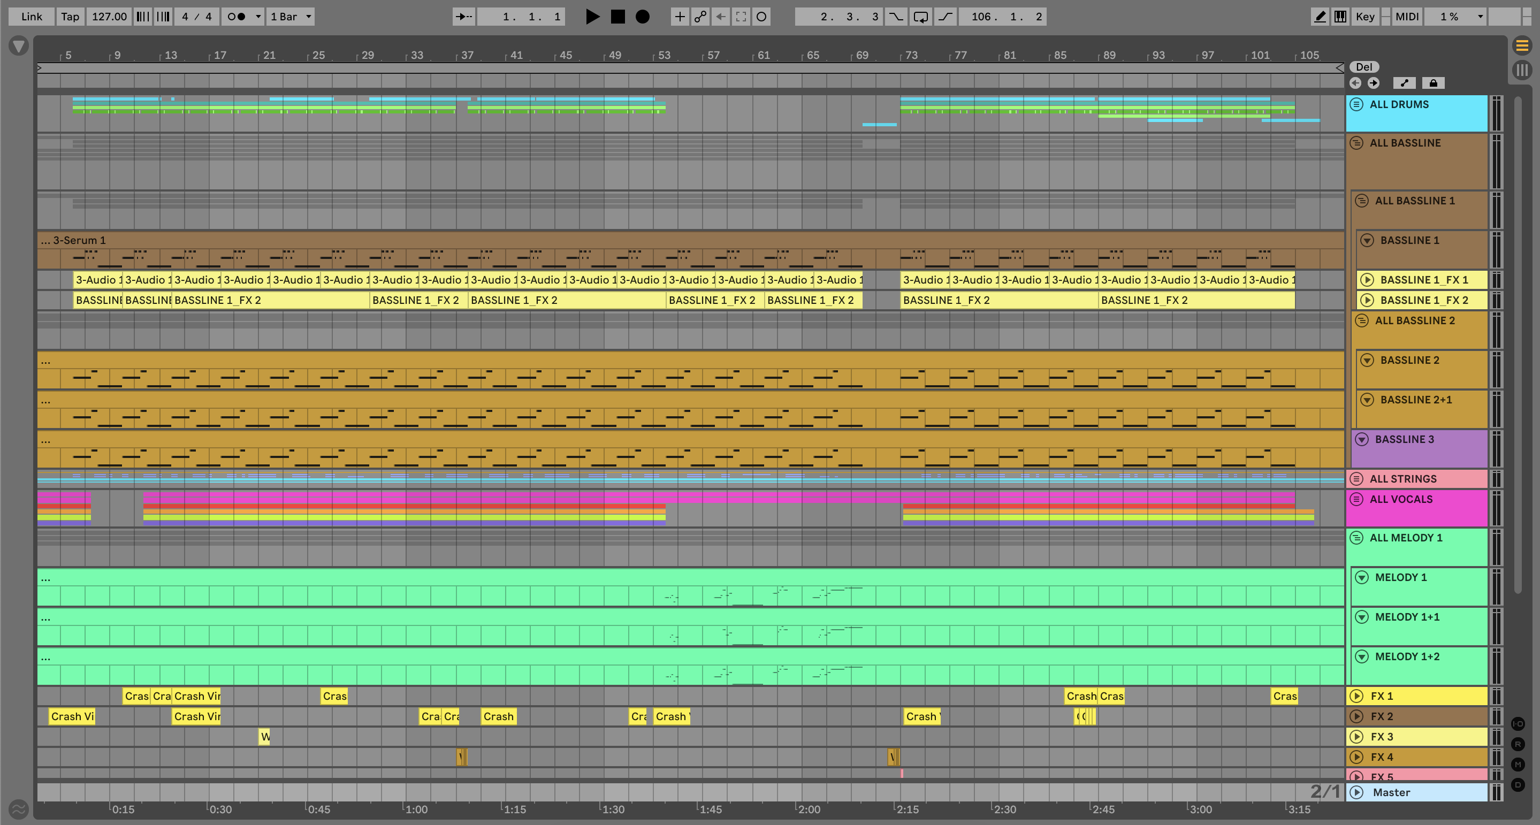Fold the ALL DRUMS group track

click(1356, 104)
